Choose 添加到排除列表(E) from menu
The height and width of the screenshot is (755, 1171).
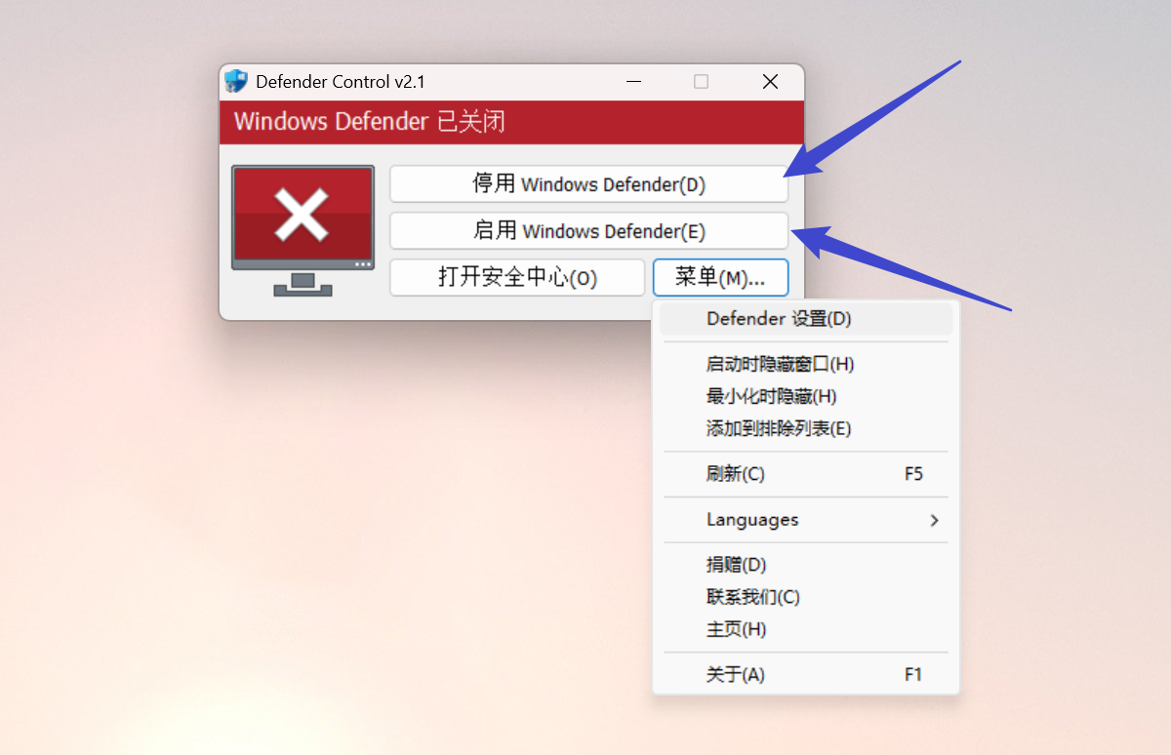click(x=806, y=428)
